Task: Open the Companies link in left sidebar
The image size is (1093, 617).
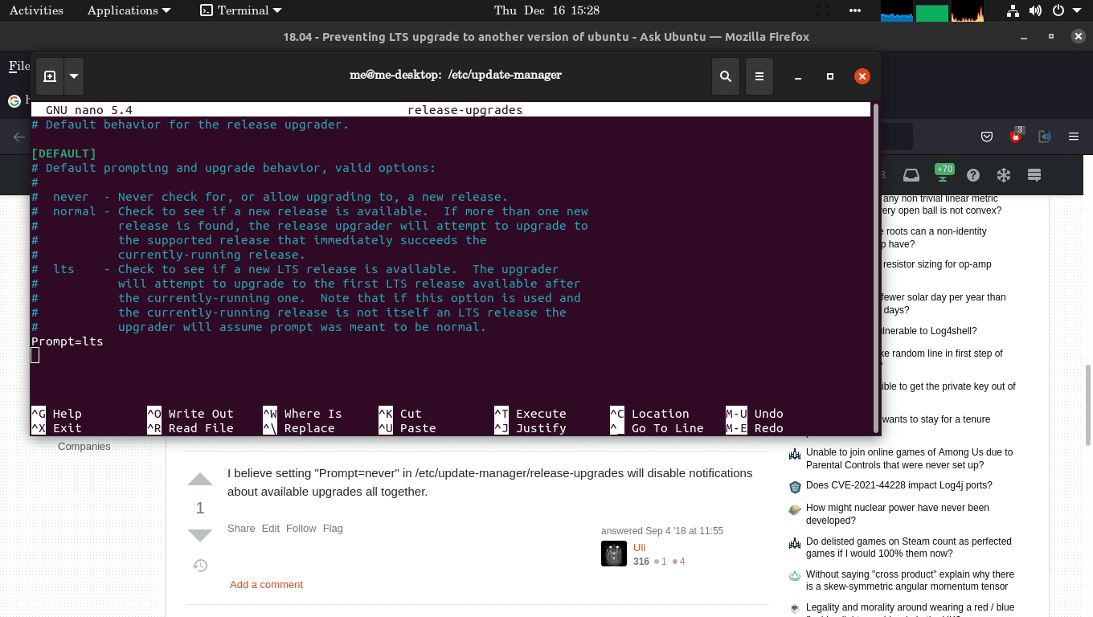Action: click(84, 447)
